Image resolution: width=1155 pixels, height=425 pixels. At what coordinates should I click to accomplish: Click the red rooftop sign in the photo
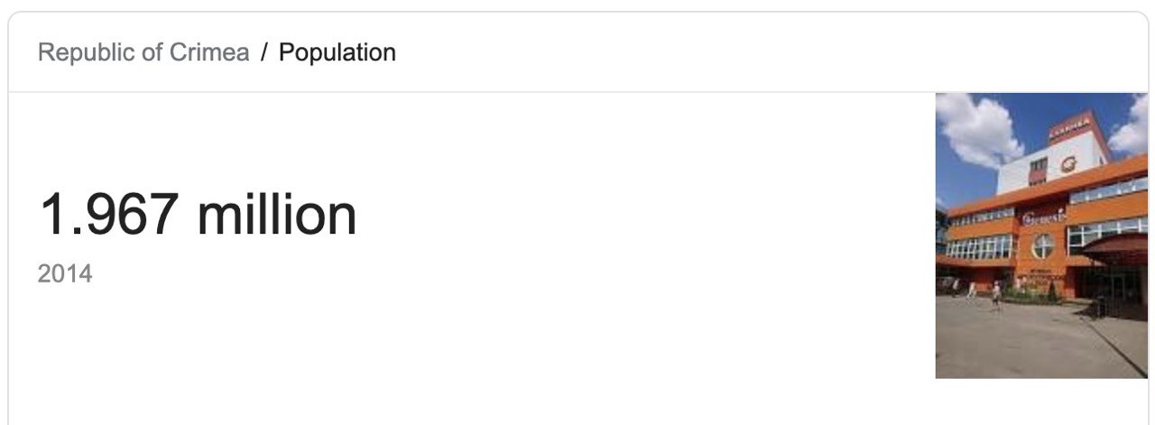pos(1069,126)
